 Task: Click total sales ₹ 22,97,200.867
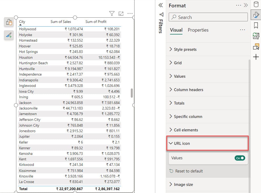point(69,189)
